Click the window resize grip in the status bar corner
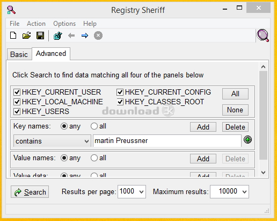Screen dimensions: 277x221 click(267, 211)
